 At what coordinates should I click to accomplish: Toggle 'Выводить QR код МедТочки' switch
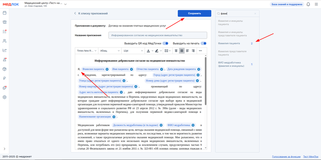pos(165,43)
